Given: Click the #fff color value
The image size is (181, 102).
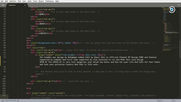Looking at the screenshot, I should point(60,43).
